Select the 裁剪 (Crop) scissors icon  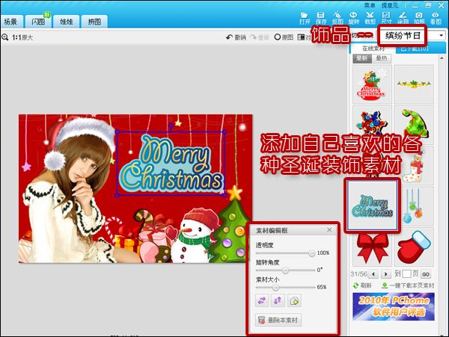(370, 18)
